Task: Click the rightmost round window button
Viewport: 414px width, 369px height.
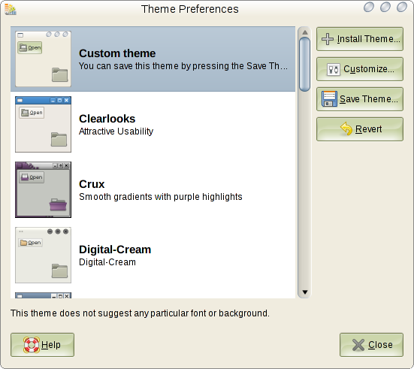Action: pos(401,8)
